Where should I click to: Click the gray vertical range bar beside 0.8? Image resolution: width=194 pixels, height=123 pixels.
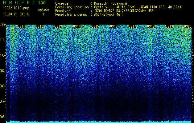[x=6, y=95]
